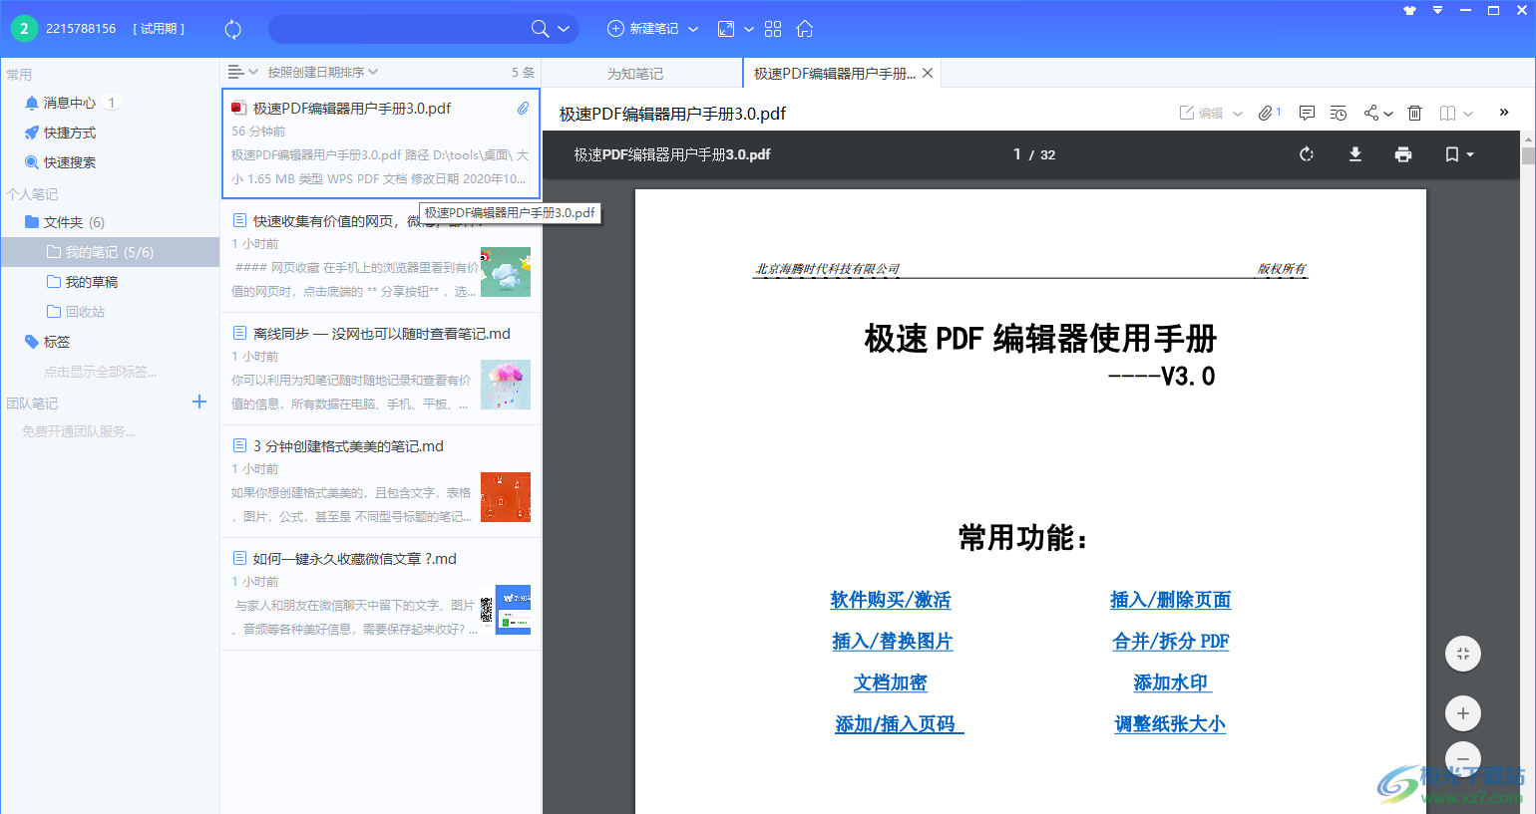Viewport: 1536px width, 814px height.
Task: Expand the reading mode dropdown arrow
Action: pyautogui.click(x=1468, y=114)
